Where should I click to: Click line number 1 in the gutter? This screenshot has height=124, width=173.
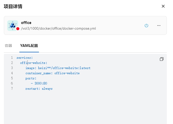[x=12, y=58]
